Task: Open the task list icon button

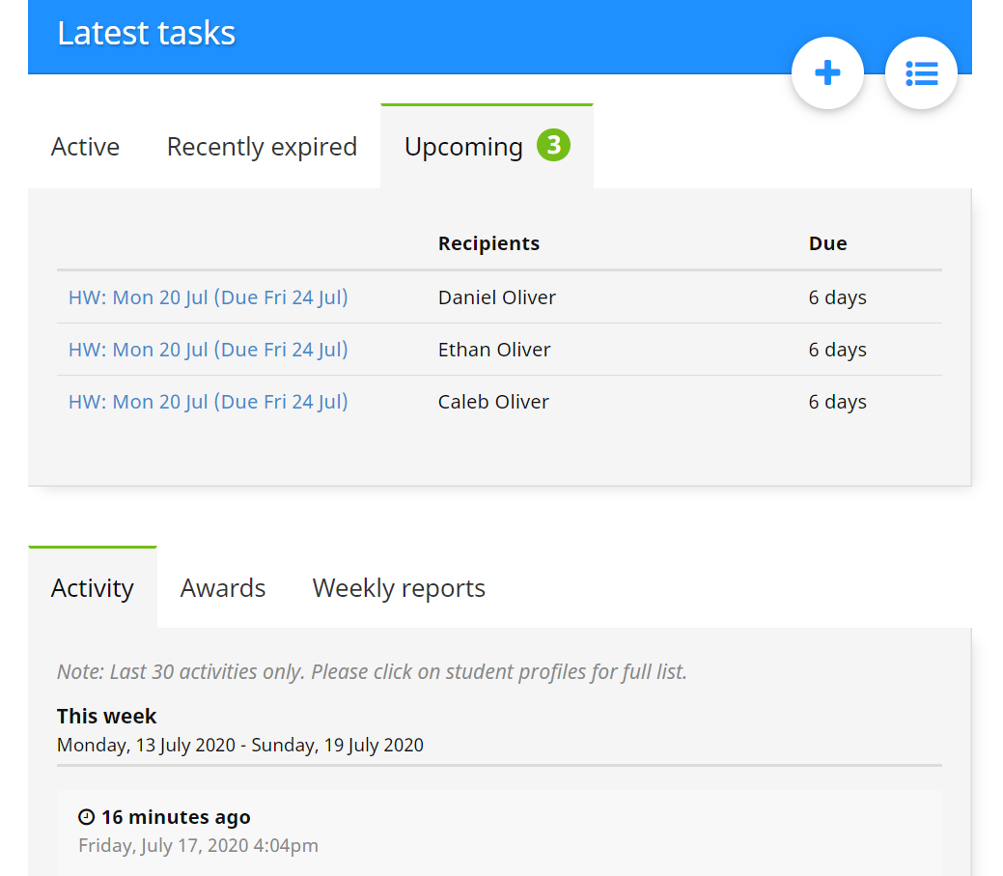Action: [x=921, y=73]
